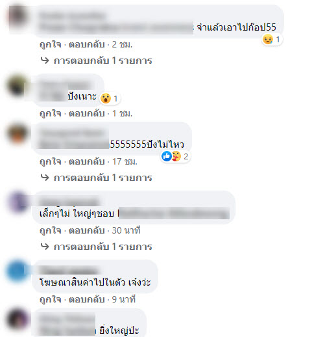Reply to the ปังเนาะ comment
The width and height of the screenshot is (312, 337).
[87, 113]
